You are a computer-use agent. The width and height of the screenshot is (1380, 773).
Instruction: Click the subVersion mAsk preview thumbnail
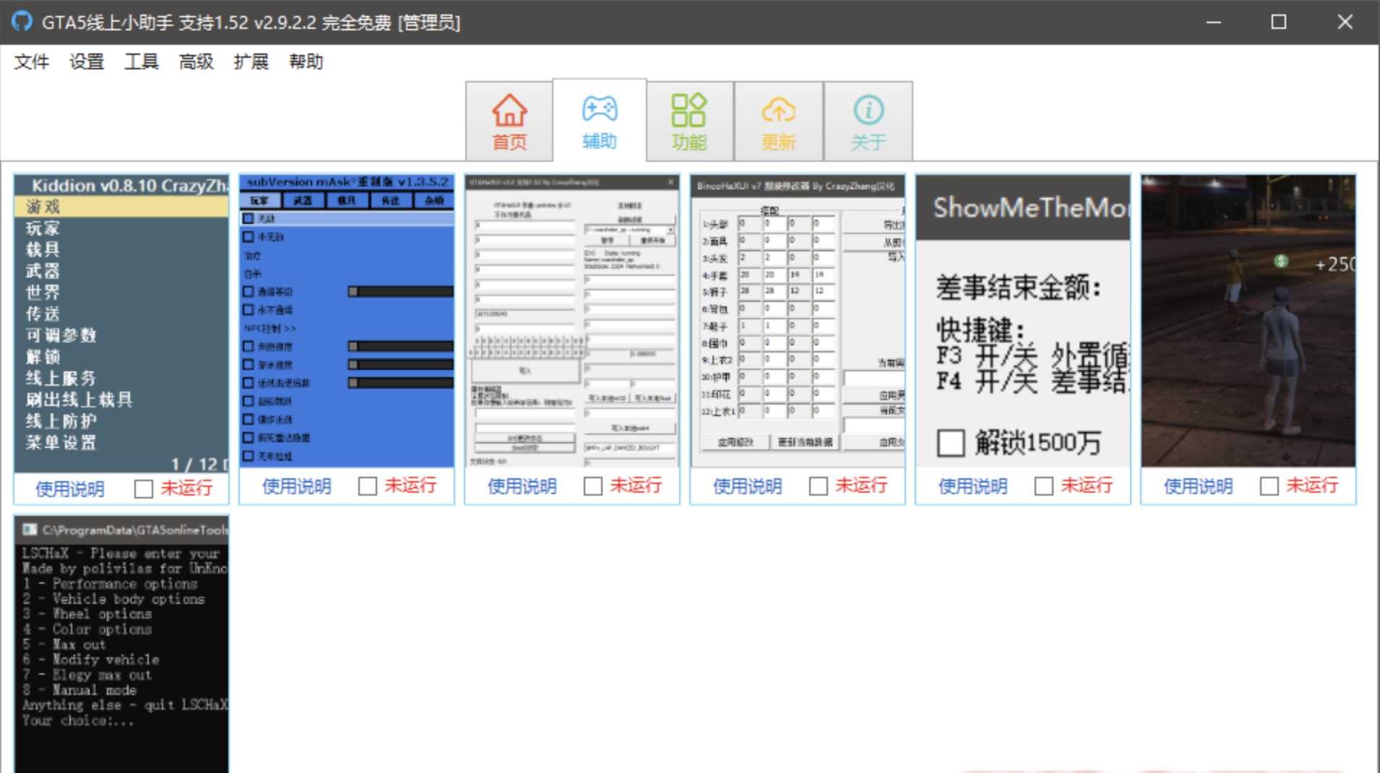click(347, 321)
